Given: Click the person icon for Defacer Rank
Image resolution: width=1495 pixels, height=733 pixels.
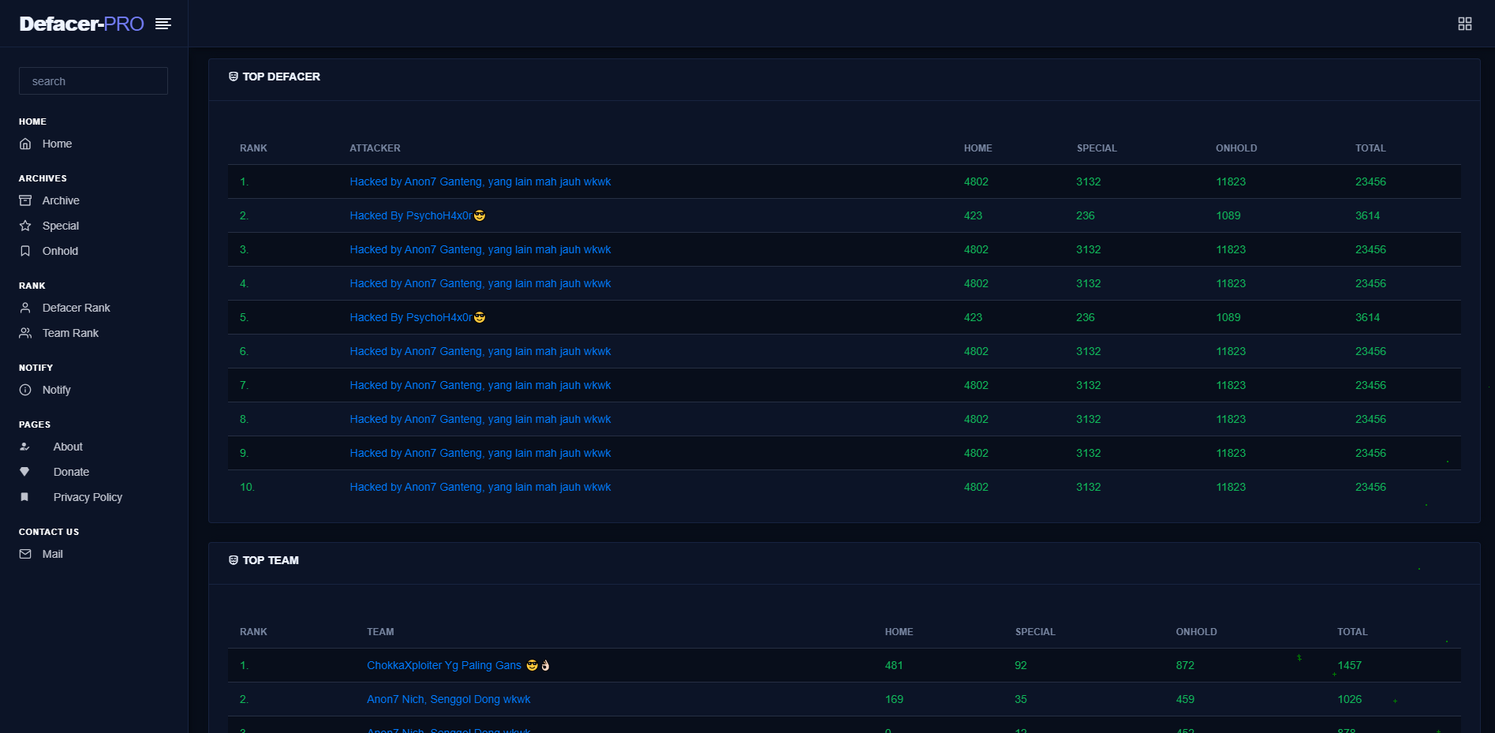Looking at the screenshot, I should tap(25, 308).
